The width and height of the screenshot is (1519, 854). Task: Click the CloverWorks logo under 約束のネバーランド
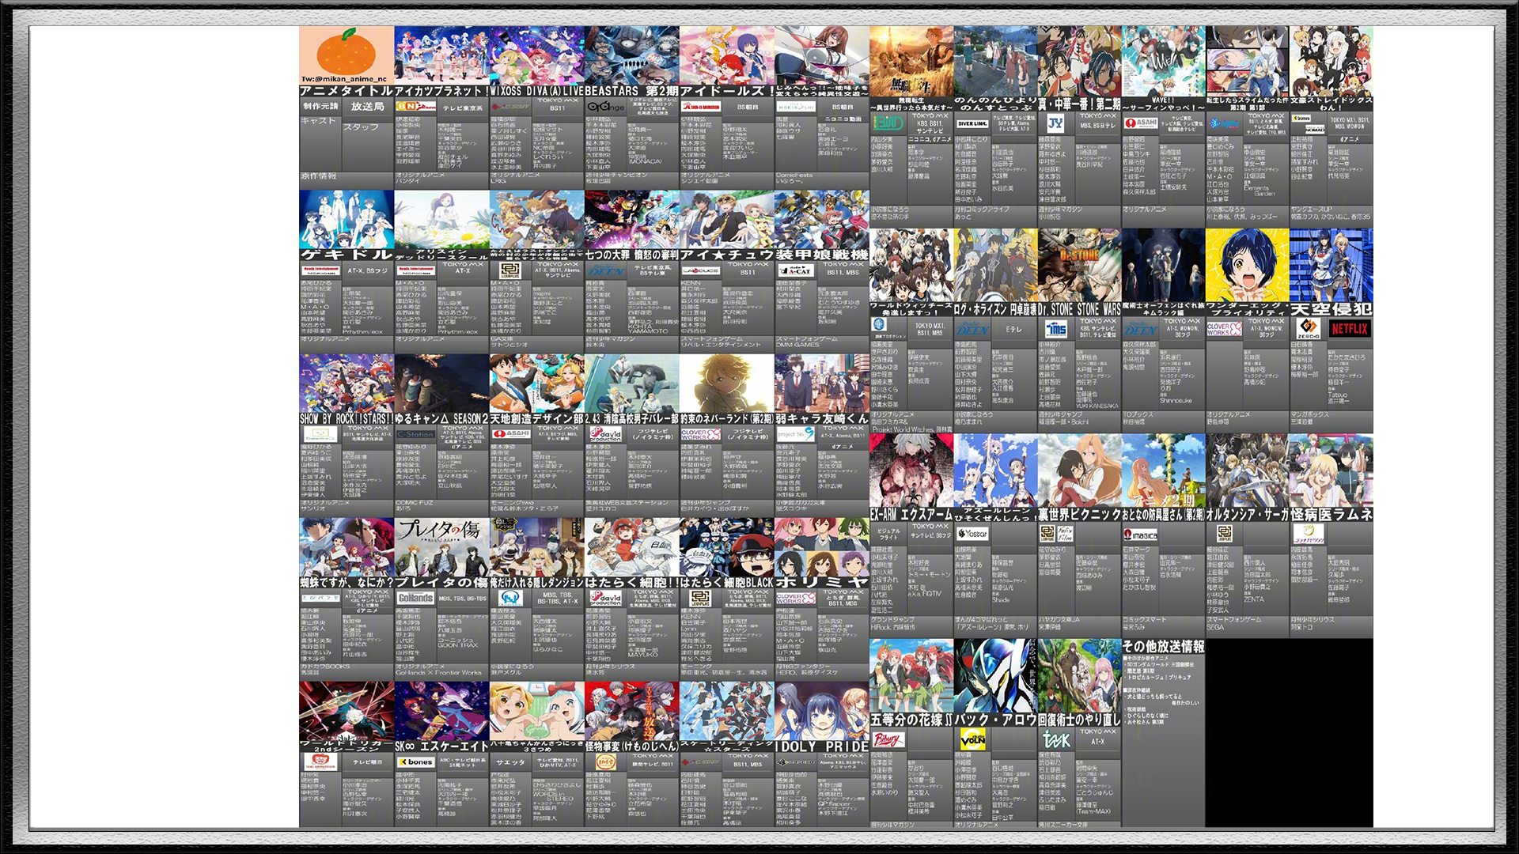coord(700,434)
